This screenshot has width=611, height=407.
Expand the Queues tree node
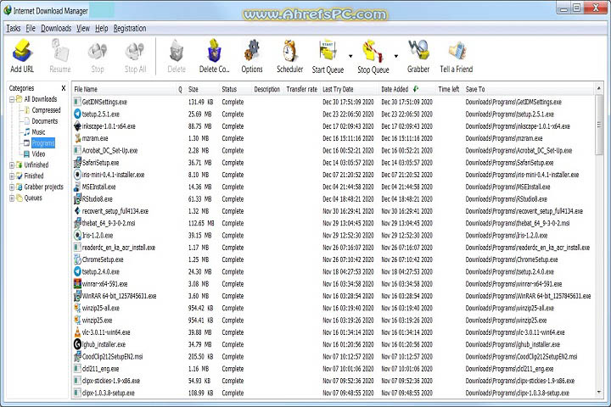point(12,198)
